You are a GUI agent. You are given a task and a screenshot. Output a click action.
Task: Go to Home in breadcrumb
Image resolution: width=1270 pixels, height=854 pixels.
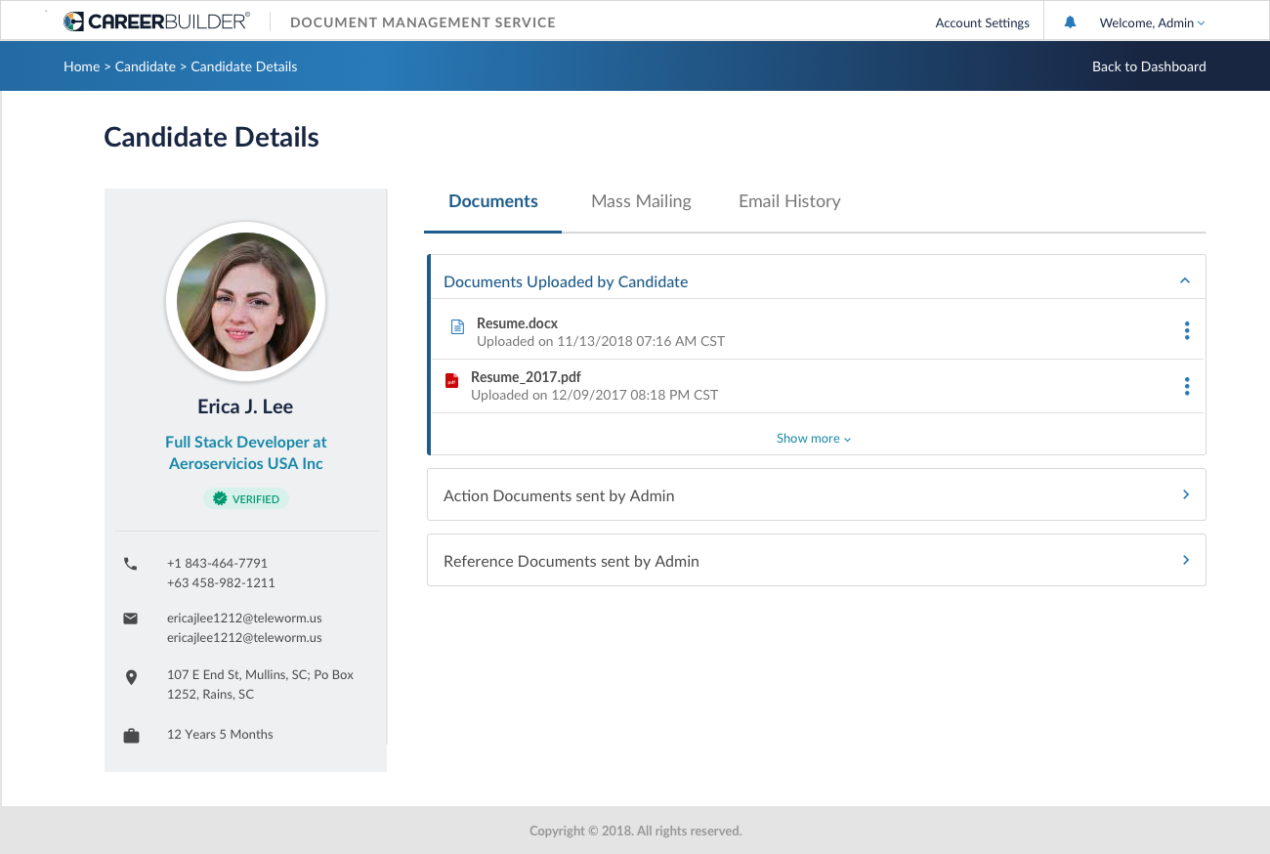point(82,66)
